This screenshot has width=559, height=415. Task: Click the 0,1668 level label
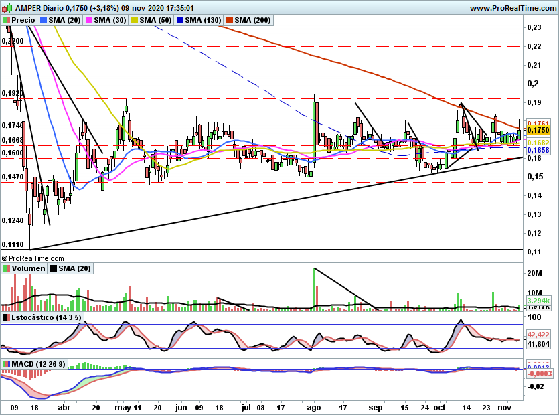coord(13,140)
